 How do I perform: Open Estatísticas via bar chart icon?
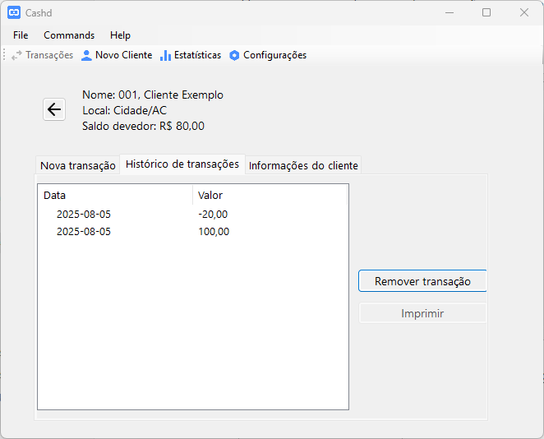165,55
